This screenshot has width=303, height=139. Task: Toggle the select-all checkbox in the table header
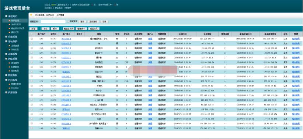[x=32, y=34]
